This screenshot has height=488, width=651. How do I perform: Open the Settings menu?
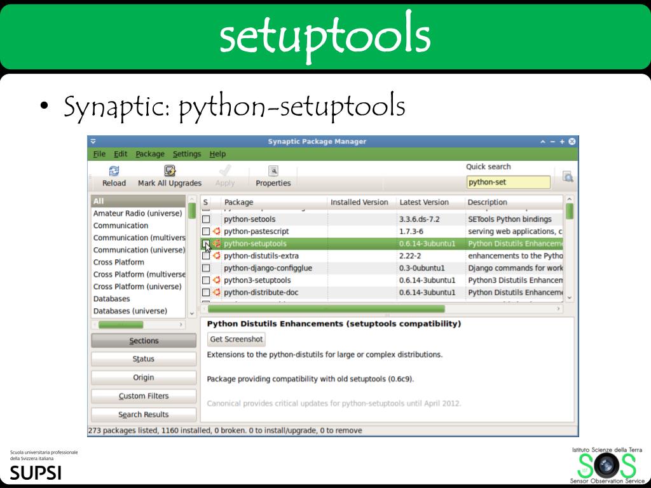coord(187,154)
